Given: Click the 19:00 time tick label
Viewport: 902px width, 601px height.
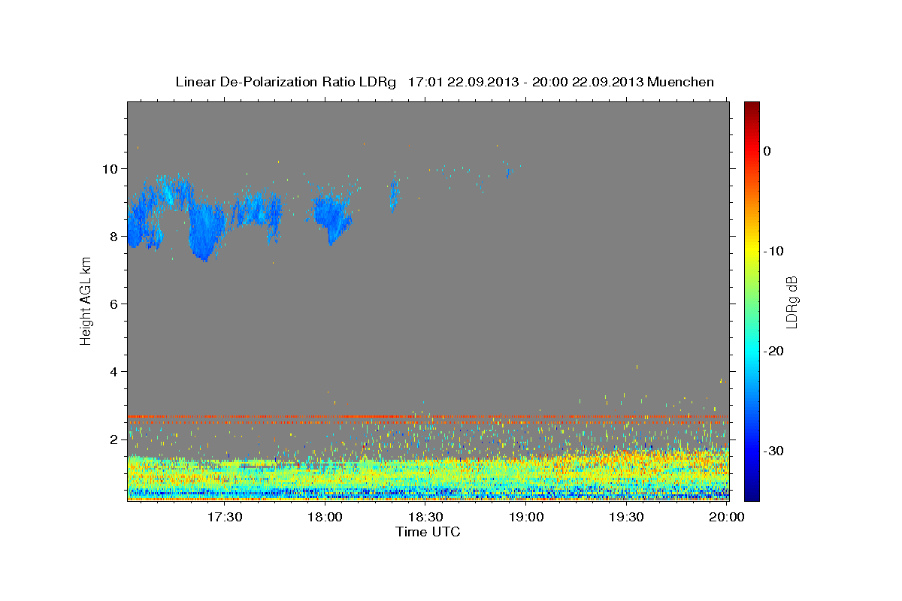Looking at the screenshot, I should [526, 517].
